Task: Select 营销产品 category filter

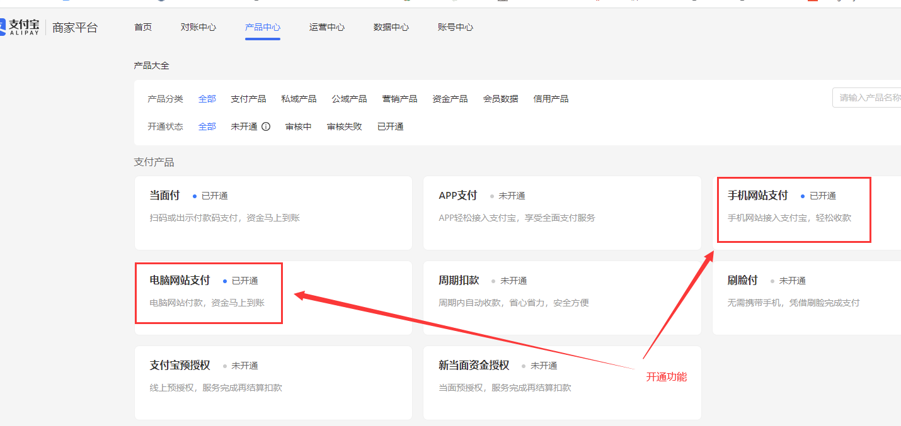Action: (x=399, y=99)
